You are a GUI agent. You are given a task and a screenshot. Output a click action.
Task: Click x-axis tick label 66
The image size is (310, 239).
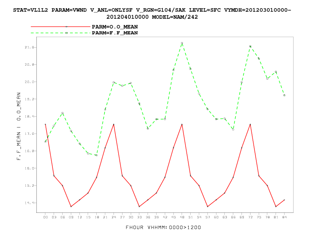(233, 217)
